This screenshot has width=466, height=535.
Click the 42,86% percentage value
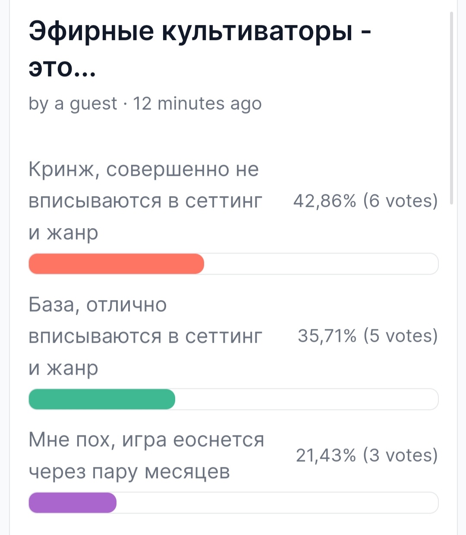(325, 201)
